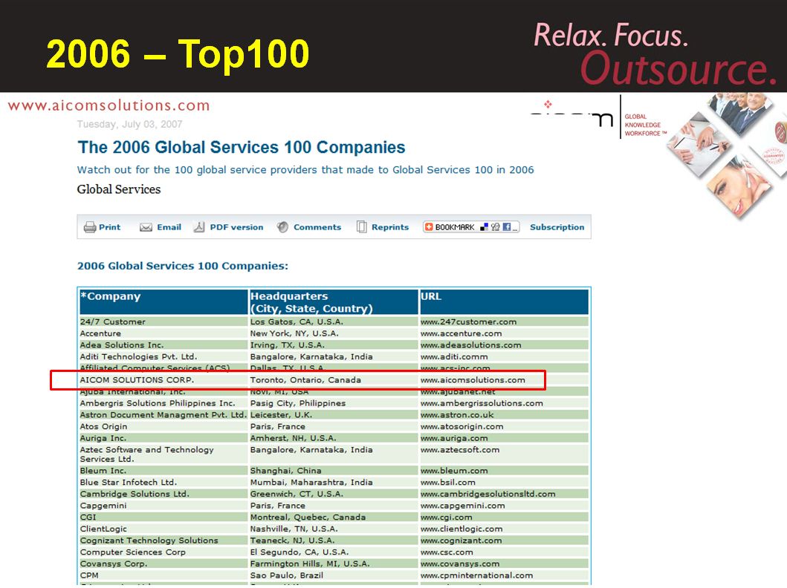Click the orange plus Bookmark icon

429,227
